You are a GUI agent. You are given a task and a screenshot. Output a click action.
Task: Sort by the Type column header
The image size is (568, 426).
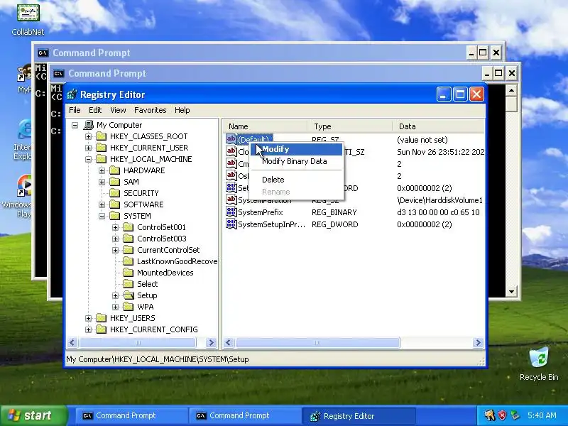coord(350,126)
